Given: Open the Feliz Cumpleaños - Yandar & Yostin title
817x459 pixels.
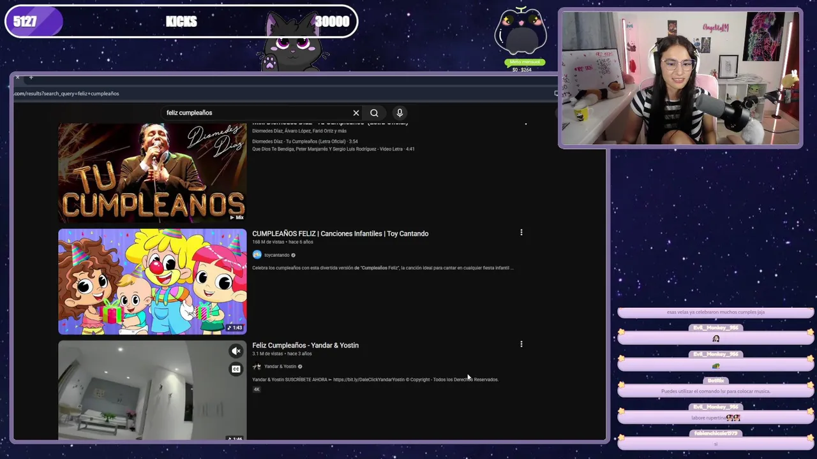Looking at the screenshot, I should (x=305, y=345).
